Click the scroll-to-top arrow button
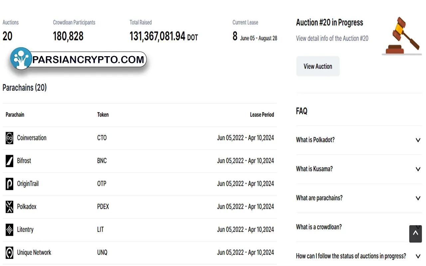Screen dimensions: 426x266 [x=415, y=234]
